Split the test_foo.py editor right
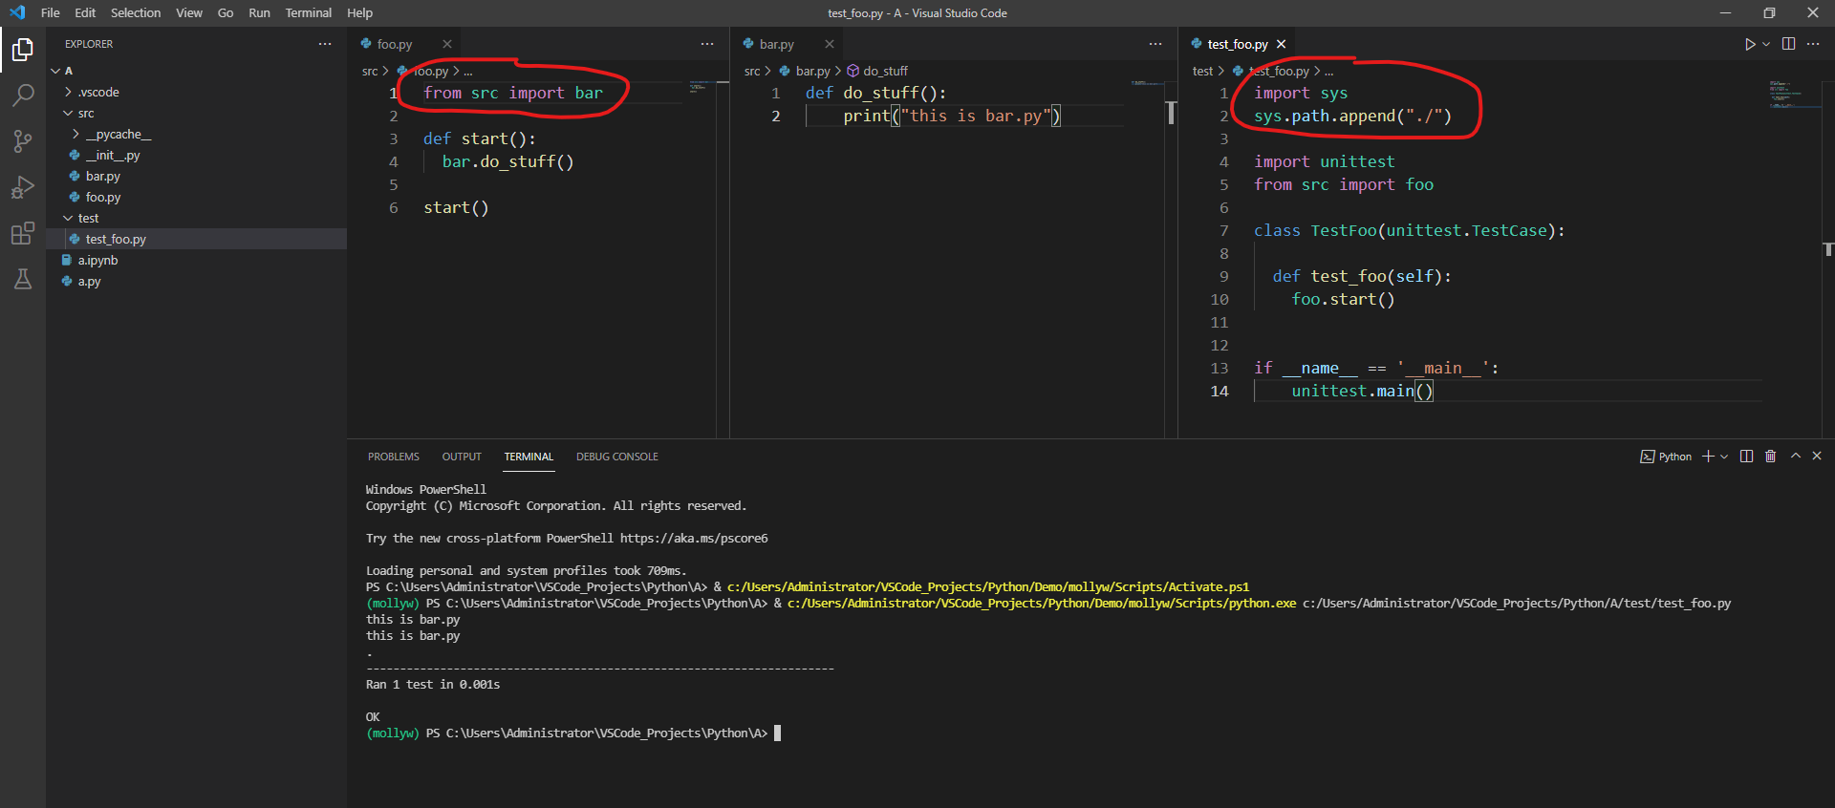The height and width of the screenshot is (808, 1835). (1788, 44)
